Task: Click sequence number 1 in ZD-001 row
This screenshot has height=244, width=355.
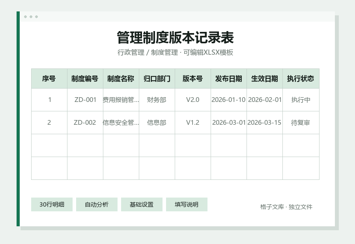Action: point(49,100)
